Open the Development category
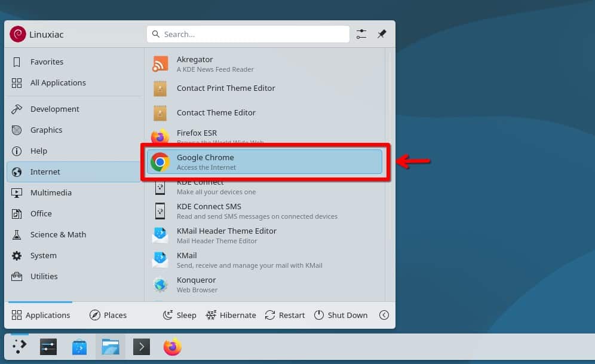The height and width of the screenshot is (364, 595). pyautogui.click(x=74, y=109)
